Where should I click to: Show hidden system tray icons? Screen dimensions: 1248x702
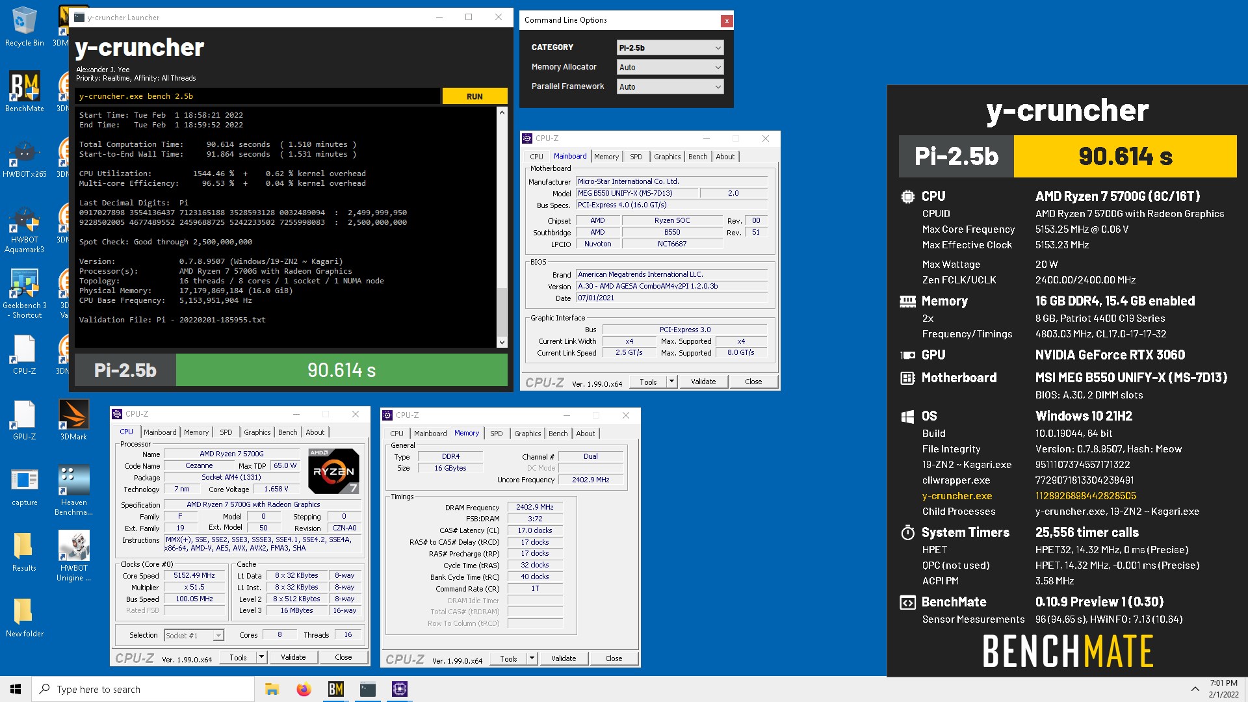click(1195, 689)
